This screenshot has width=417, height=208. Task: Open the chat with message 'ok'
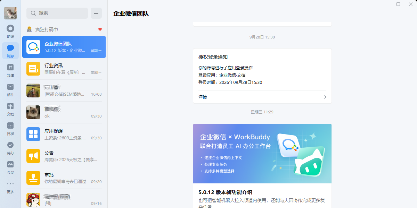click(x=64, y=112)
